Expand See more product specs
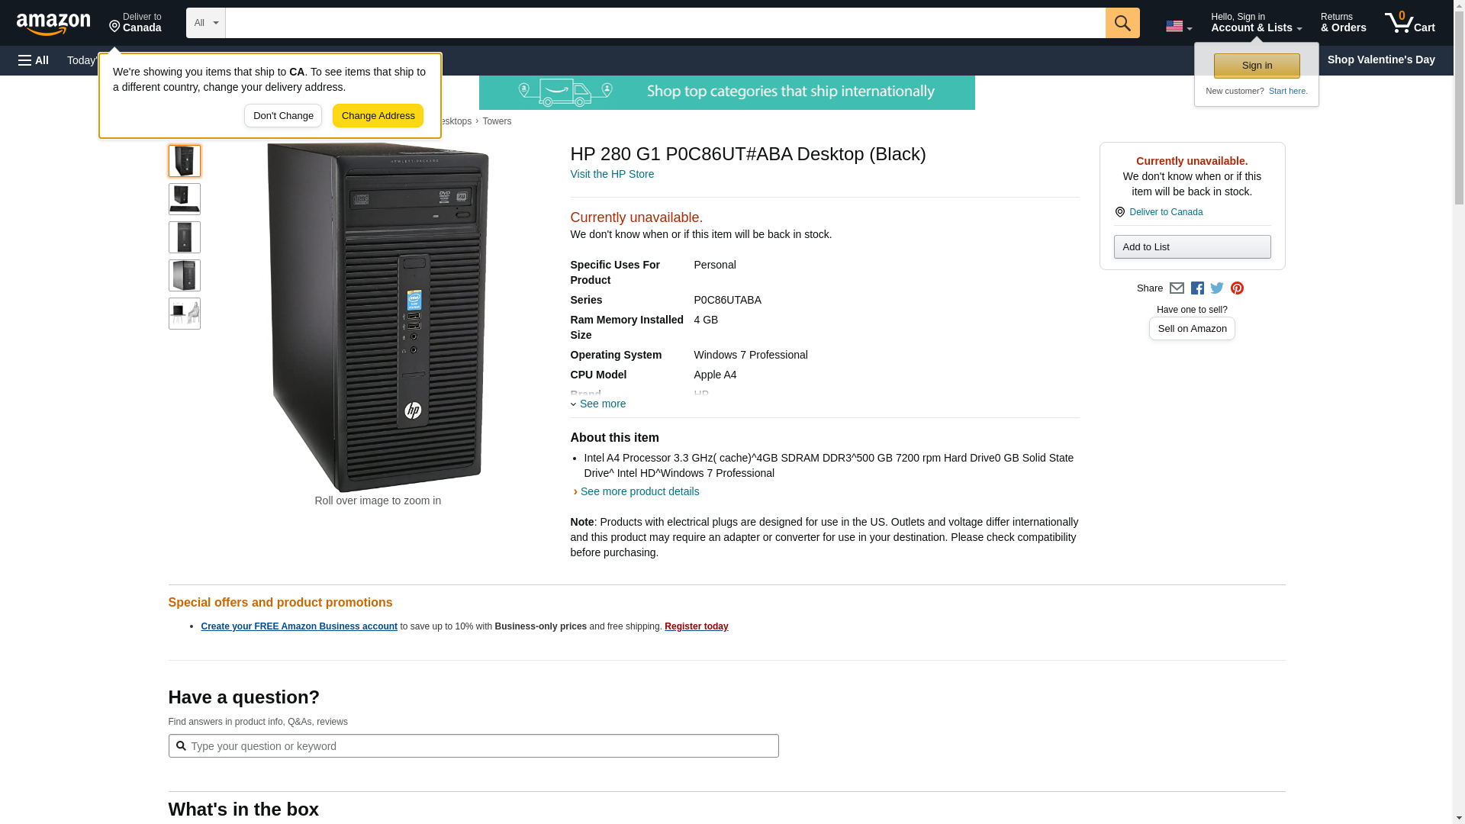This screenshot has height=824, width=1465. [x=602, y=404]
